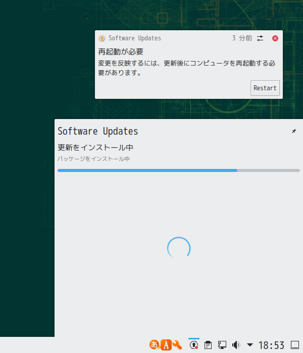The height and width of the screenshot is (353, 303).
Task: Click the Software Updates tray icon
Action: 194,344
